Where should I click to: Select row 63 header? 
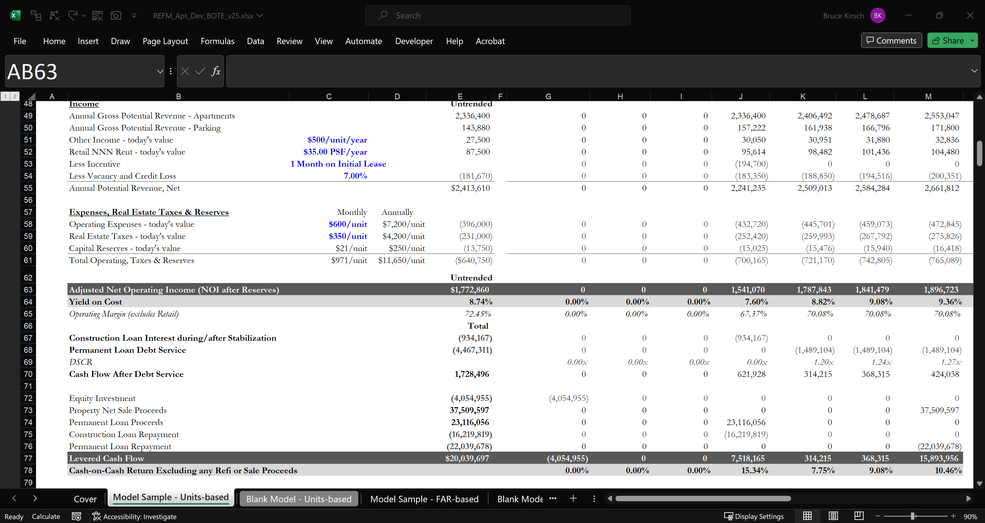coord(28,290)
